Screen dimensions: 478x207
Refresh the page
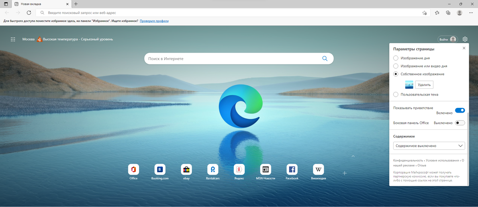click(29, 13)
